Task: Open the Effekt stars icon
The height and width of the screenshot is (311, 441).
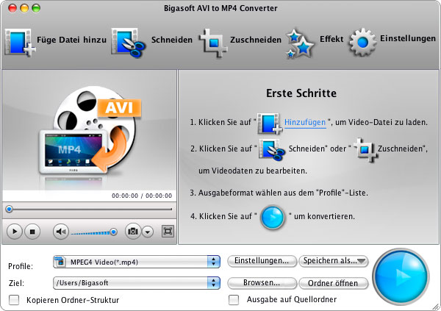Action: [x=300, y=43]
